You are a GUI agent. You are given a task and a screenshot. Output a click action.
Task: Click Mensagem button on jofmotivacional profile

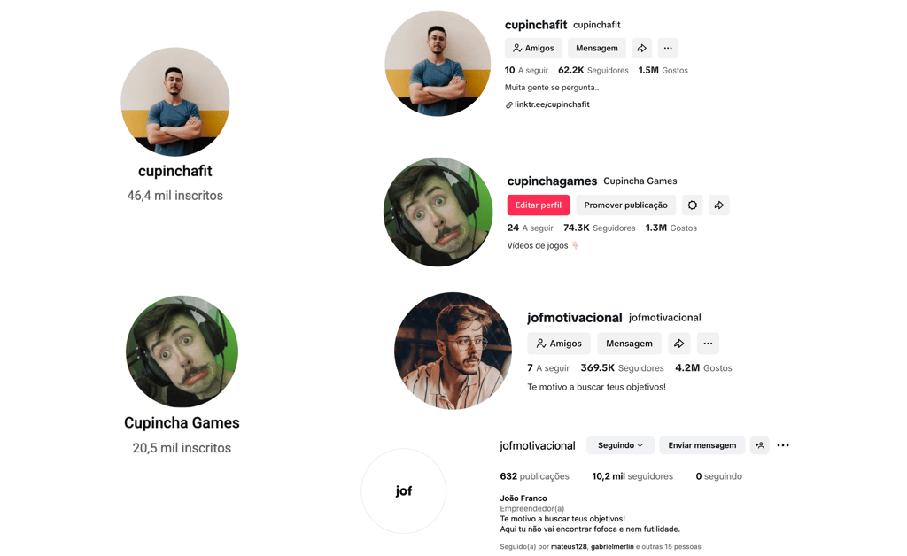[630, 344]
